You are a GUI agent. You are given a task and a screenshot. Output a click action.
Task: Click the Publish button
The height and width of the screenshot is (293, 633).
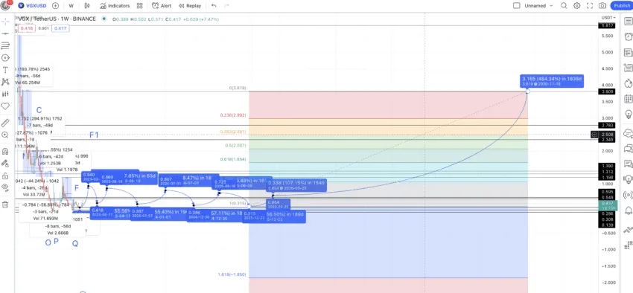click(622, 6)
